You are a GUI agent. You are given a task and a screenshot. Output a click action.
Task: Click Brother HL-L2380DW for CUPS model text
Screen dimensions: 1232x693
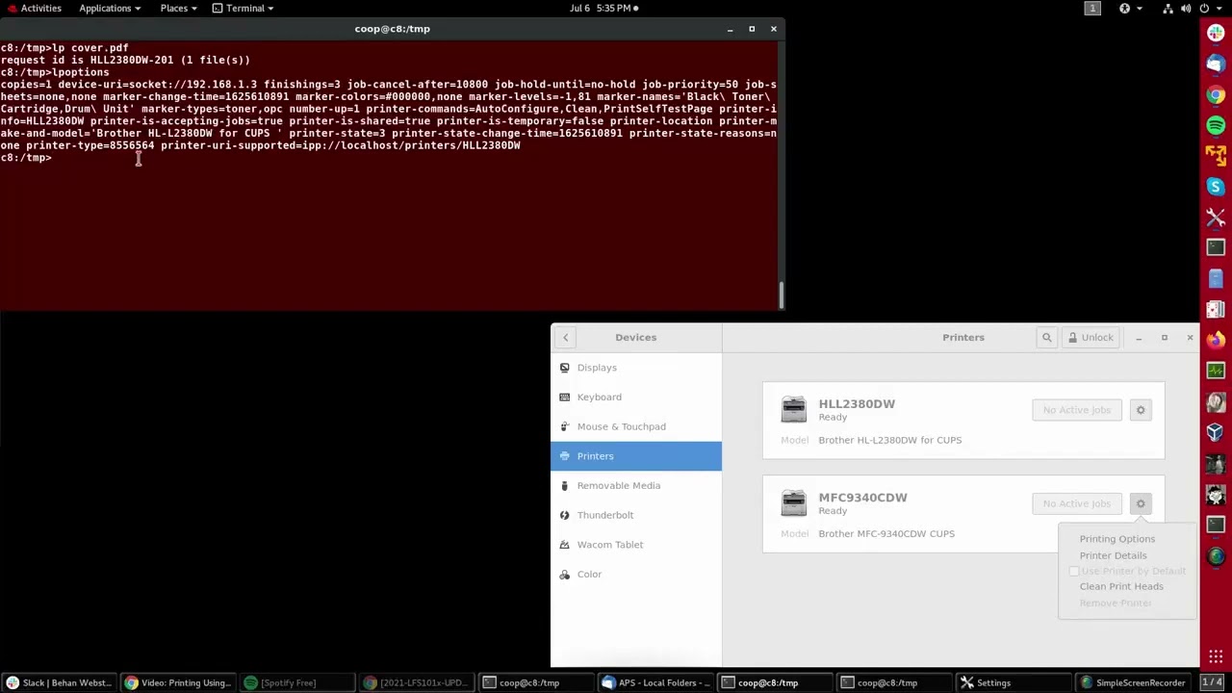890,440
